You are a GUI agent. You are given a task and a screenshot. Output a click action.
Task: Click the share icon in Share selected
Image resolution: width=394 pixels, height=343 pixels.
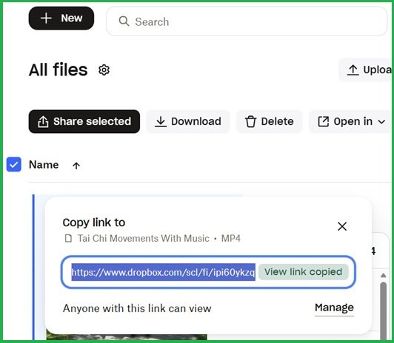43,122
